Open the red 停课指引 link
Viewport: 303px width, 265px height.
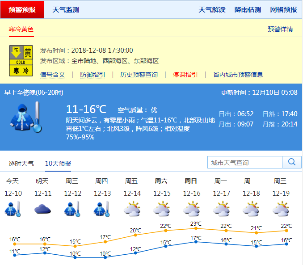click(x=185, y=75)
